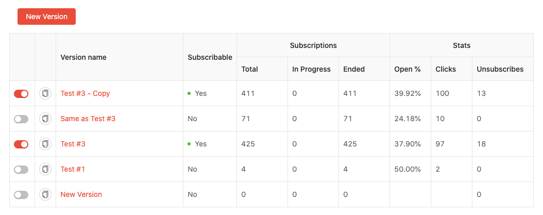Image resolution: width=543 pixels, height=215 pixels.
Task: Duplicate the Test #3 - Copy version
Action: [x=45, y=94]
